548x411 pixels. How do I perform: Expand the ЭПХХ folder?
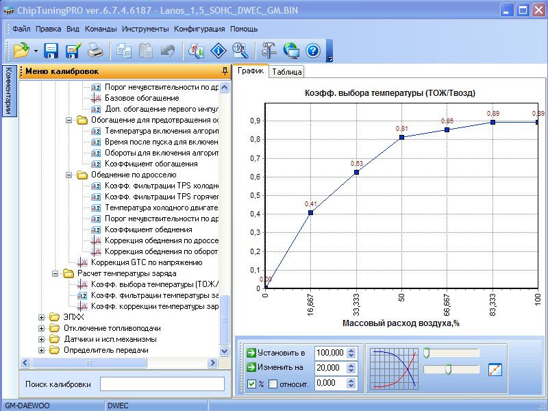(x=42, y=317)
